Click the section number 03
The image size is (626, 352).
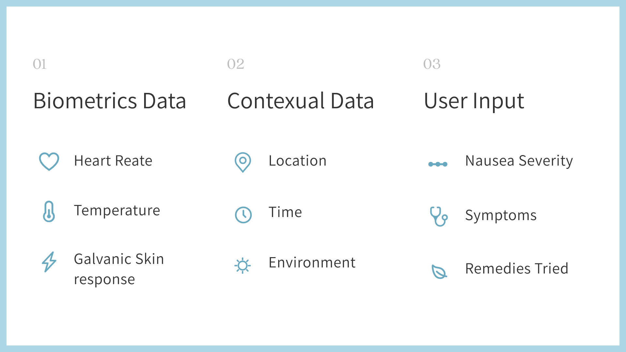[x=432, y=64]
